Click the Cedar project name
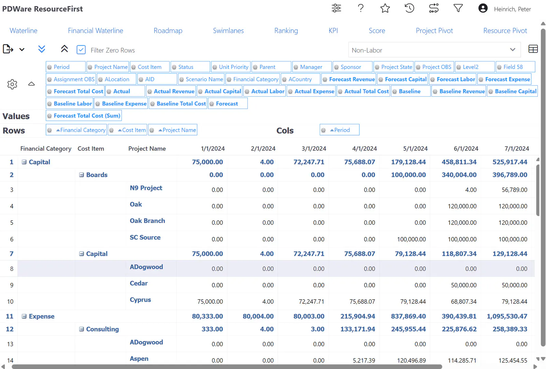This screenshot has width=546, height=369. click(139, 283)
